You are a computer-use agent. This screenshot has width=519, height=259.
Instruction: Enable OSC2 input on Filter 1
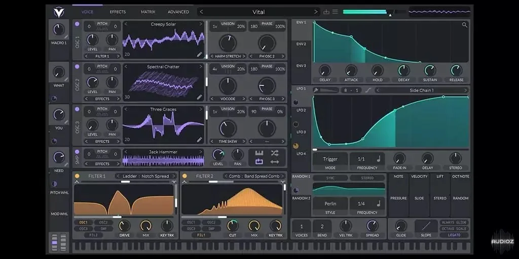point(103,223)
